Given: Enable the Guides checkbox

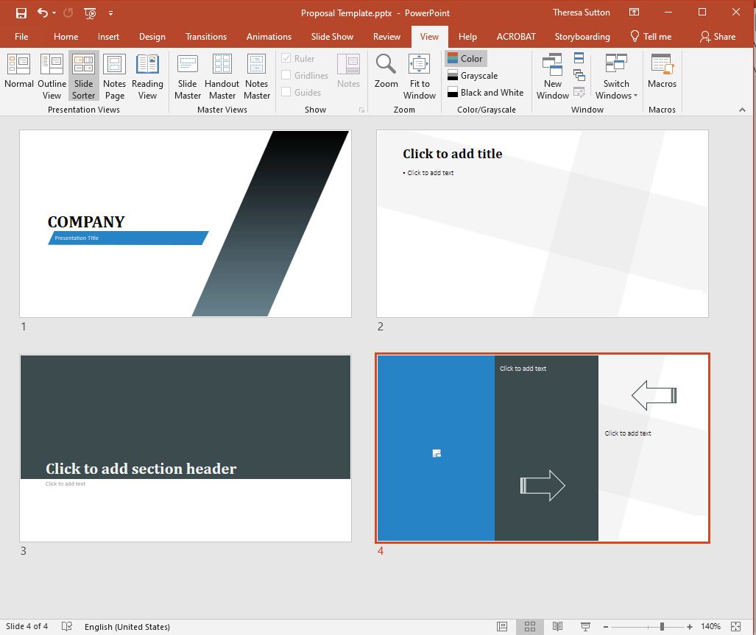Looking at the screenshot, I should tap(286, 93).
